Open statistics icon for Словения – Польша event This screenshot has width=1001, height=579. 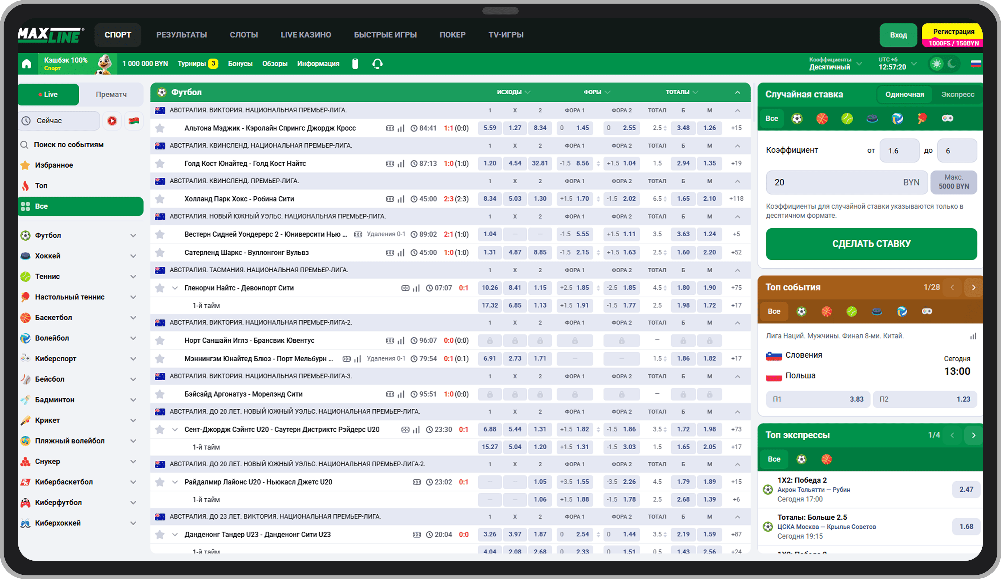point(973,336)
